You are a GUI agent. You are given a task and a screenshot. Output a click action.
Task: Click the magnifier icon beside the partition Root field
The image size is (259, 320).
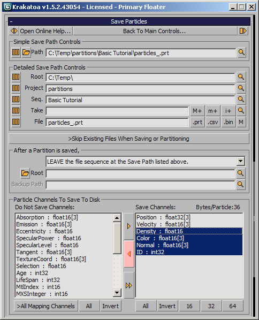coord(241,173)
